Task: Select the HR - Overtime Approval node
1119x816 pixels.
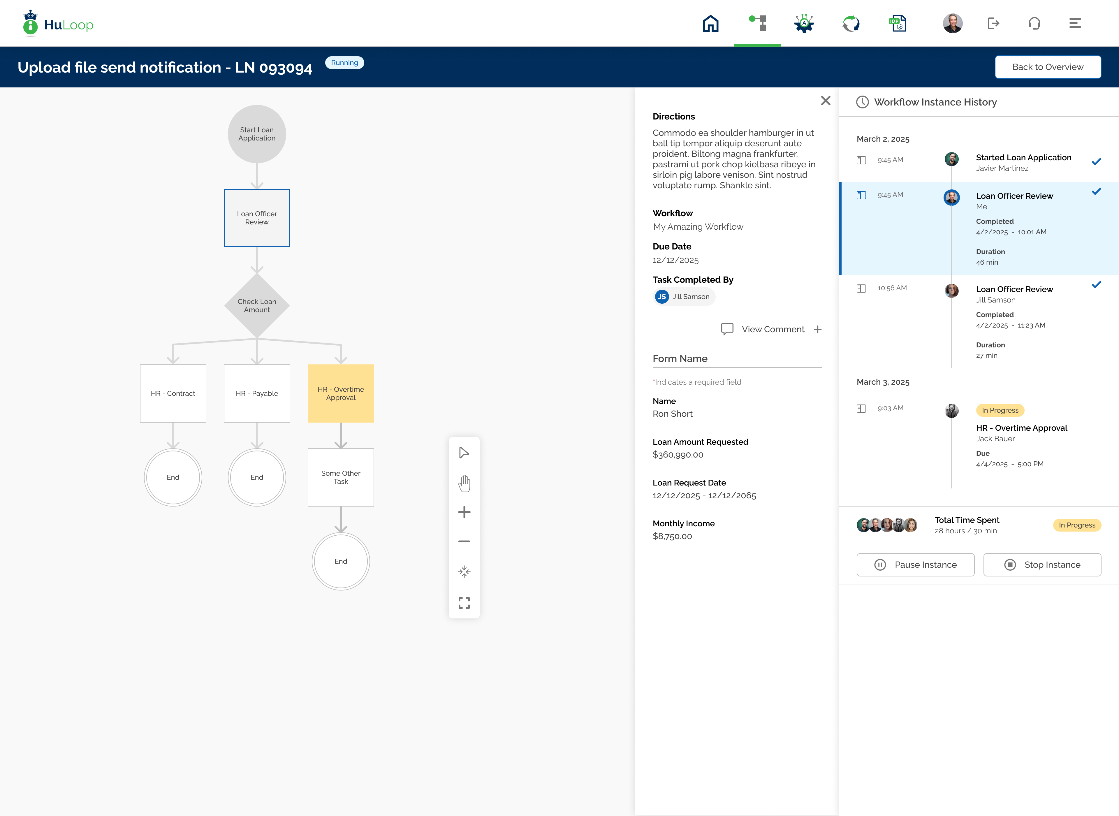Action: point(341,394)
